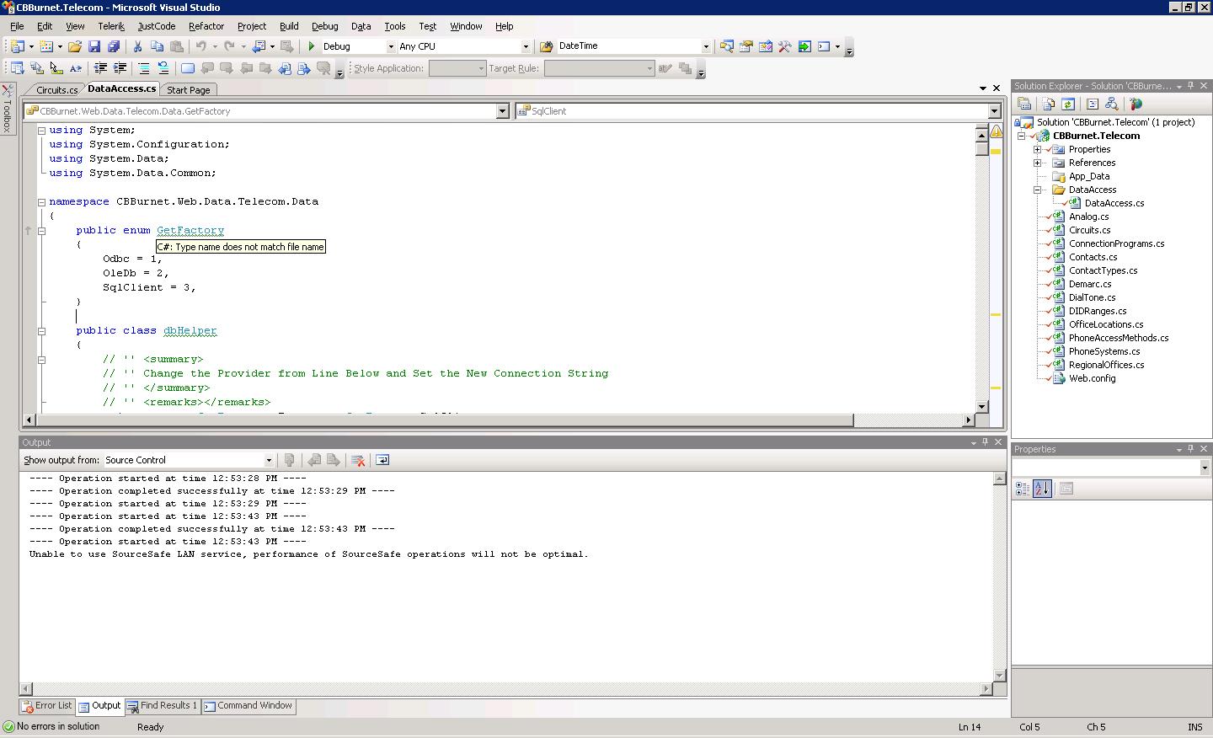The image size is (1213, 738).
Task: Open the Debug configuration dropdown
Action: (390, 46)
